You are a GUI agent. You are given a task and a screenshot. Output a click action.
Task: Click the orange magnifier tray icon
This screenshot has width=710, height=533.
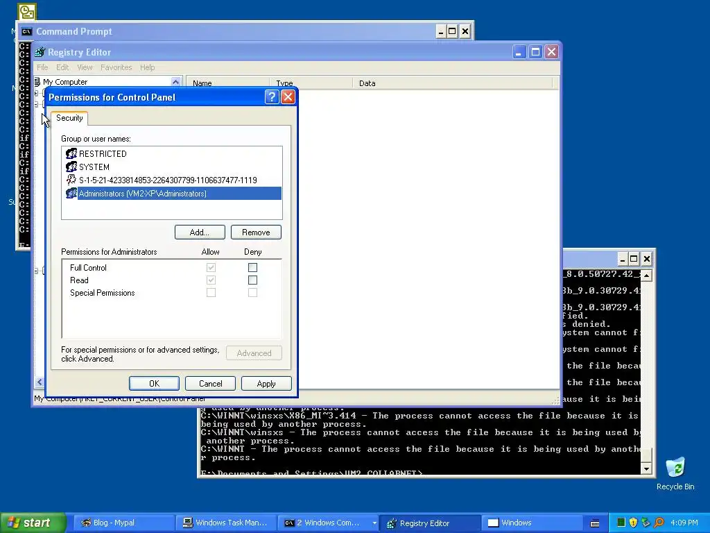click(659, 523)
